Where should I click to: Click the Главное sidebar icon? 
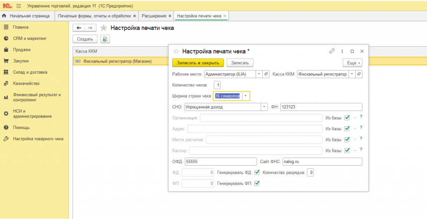click(x=6, y=27)
